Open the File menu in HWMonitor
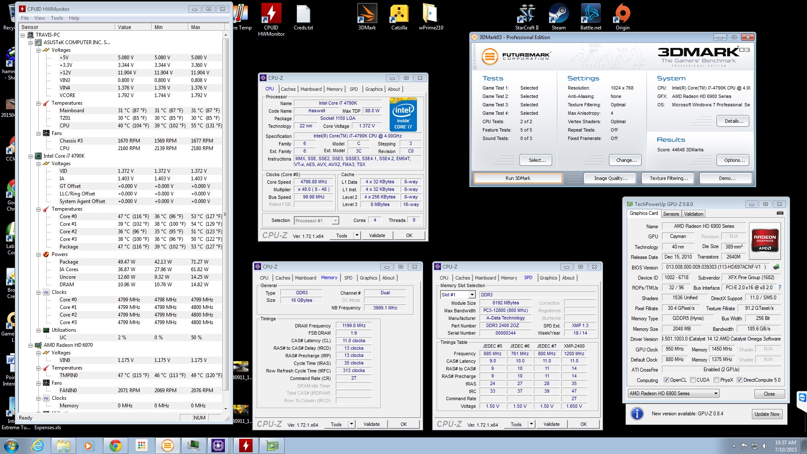This screenshot has width=807, height=454. 25,18
